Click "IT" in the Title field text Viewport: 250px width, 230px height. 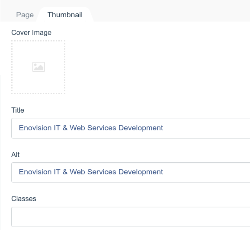pyautogui.click(x=57, y=128)
